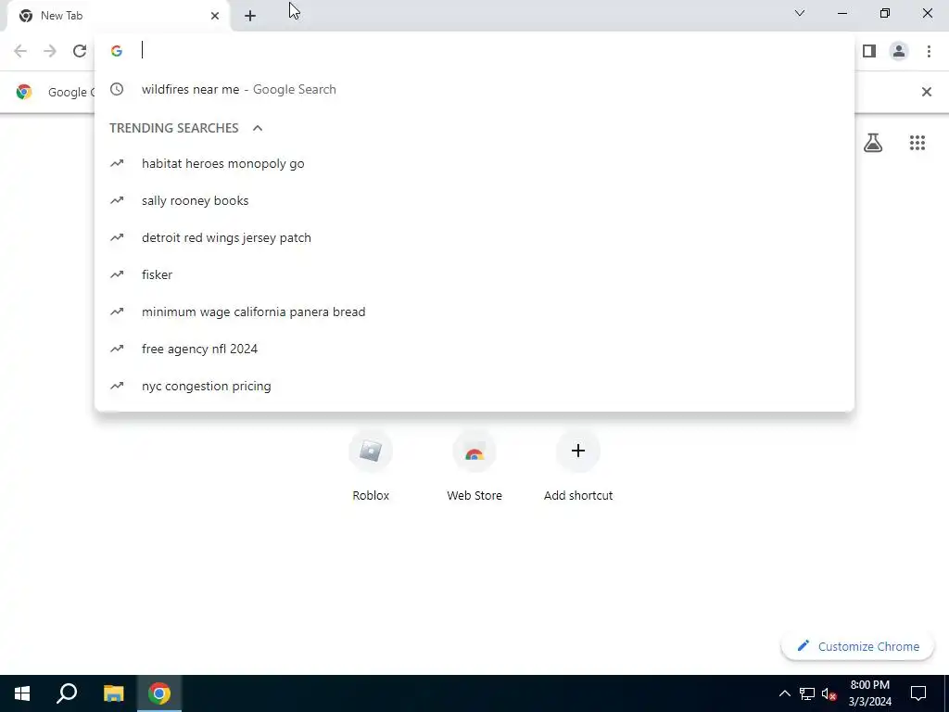Select suggestion nyc congestion pricing

[x=474, y=386]
